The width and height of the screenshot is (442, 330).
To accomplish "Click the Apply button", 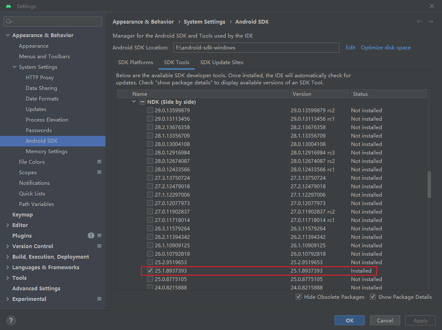I will (420, 320).
